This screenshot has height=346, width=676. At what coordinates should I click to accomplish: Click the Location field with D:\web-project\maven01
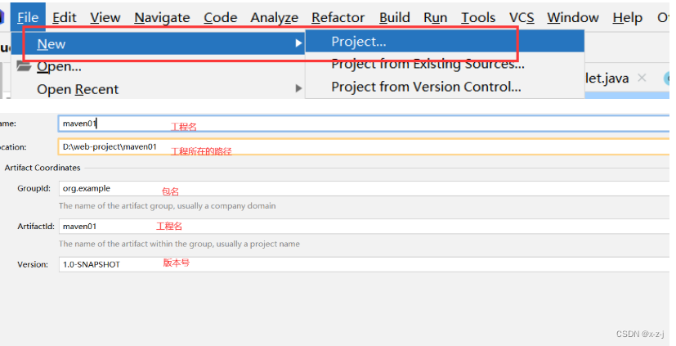(364, 146)
